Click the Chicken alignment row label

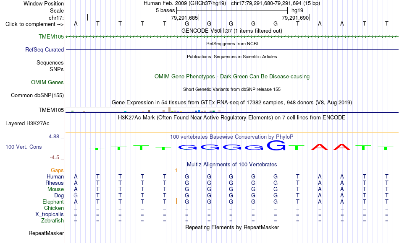[54, 208]
